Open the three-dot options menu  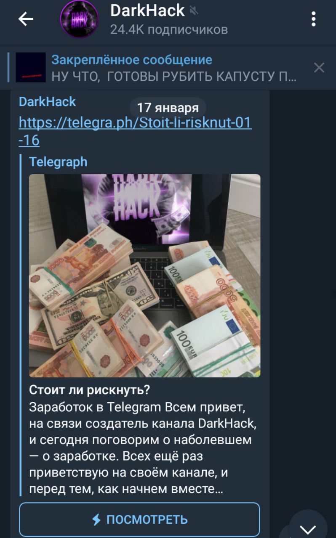coord(313,19)
